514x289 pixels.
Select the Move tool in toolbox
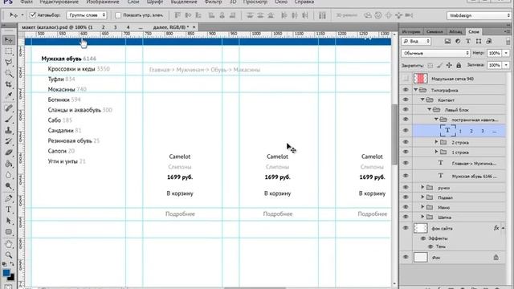[9, 40]
